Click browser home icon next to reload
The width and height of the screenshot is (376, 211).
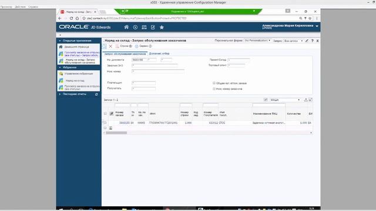pos(77,18)
